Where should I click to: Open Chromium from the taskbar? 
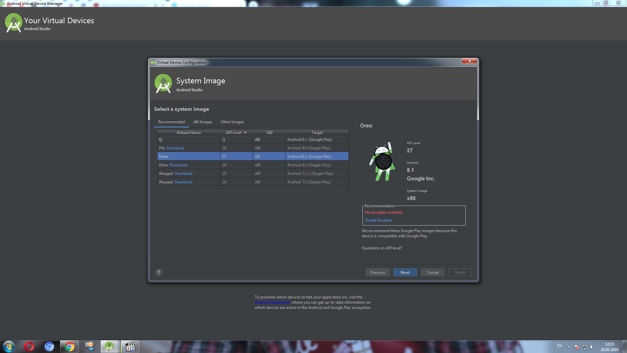pos(49,346)
